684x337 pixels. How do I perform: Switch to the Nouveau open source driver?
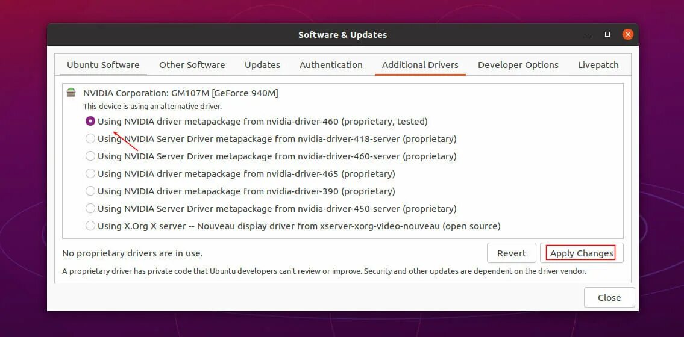click(90, 226)
